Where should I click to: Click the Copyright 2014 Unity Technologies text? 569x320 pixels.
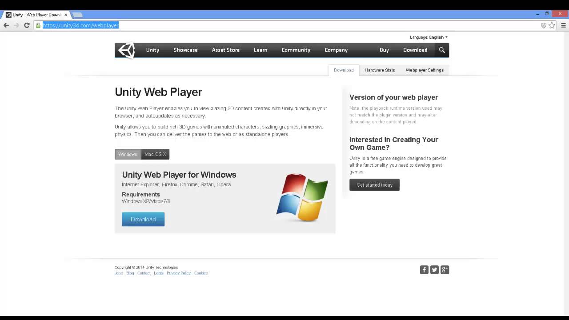point(146,268)
